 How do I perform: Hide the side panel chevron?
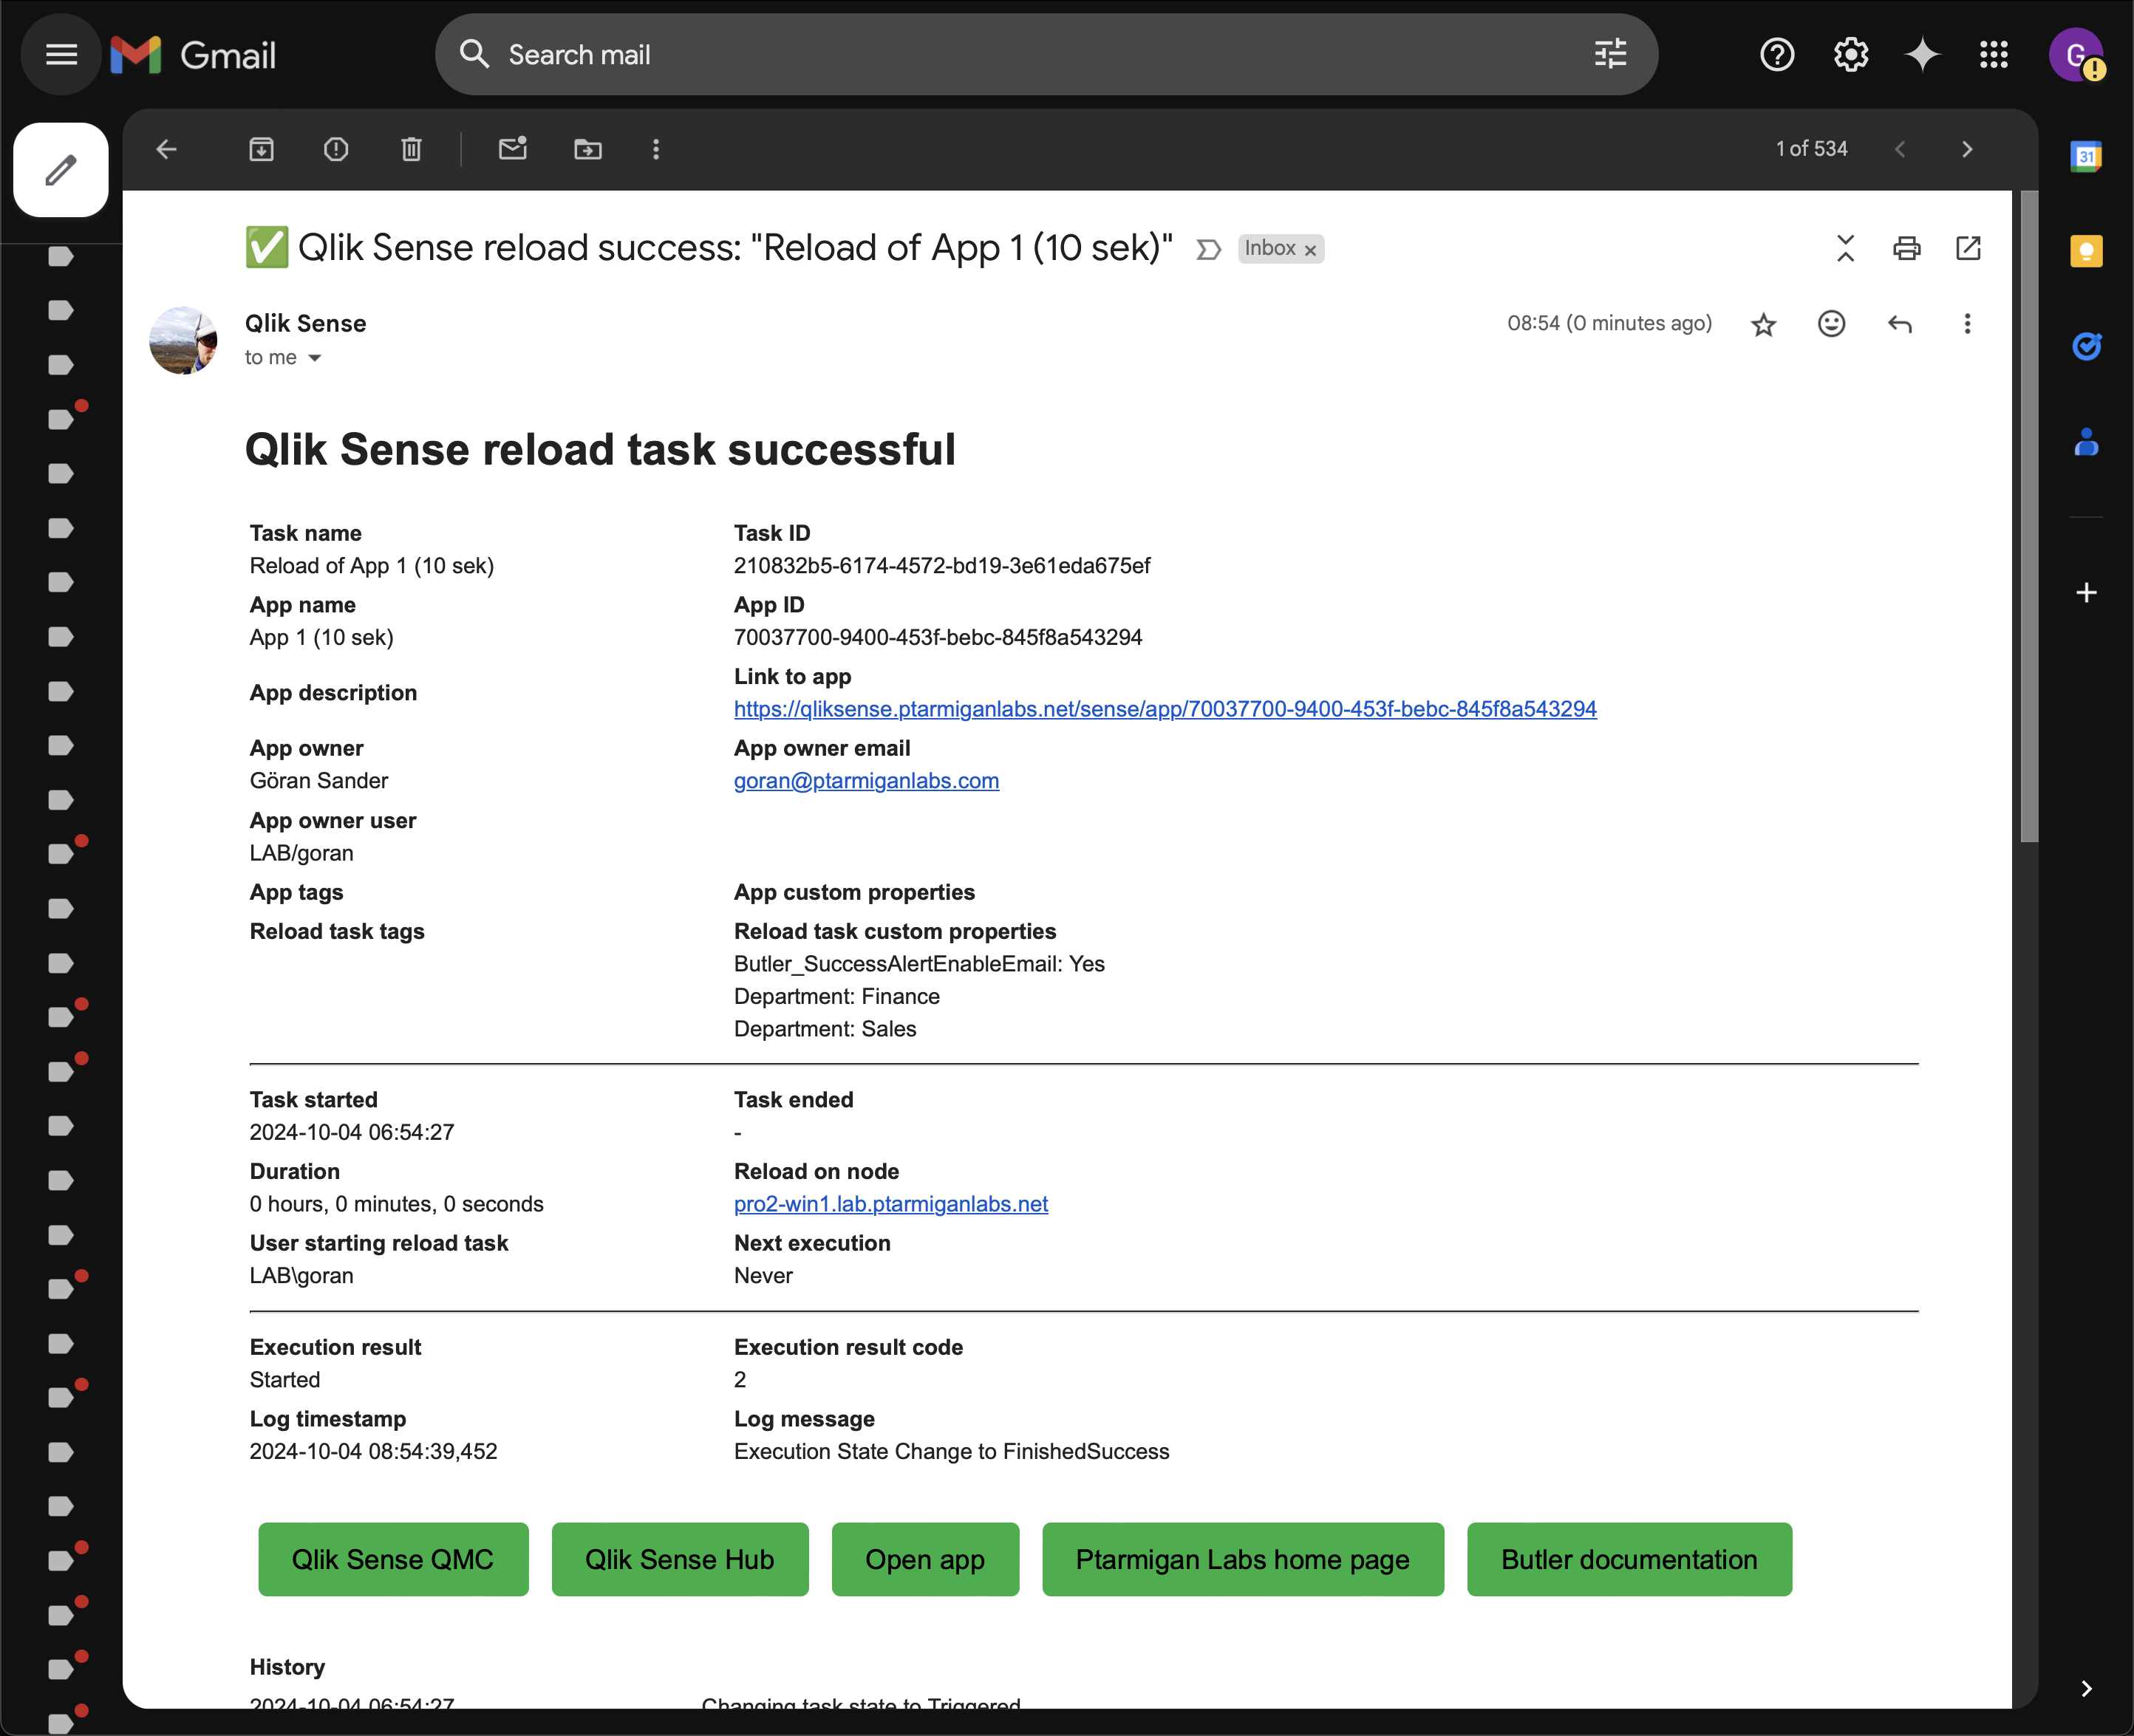(x=2086, y=1689)
